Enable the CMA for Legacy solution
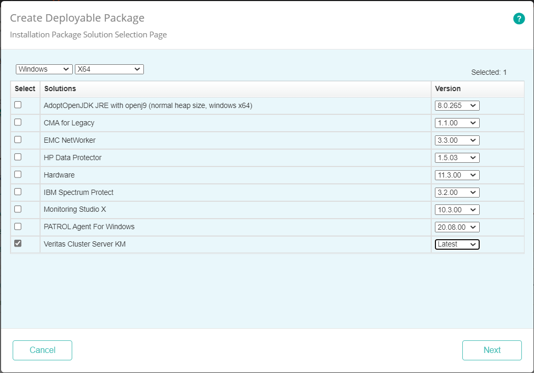 19,122
